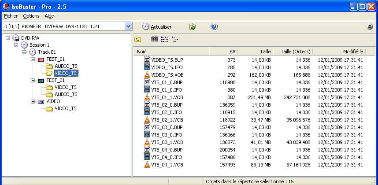Collapse the Track 01 tree node
The height and width of the screenshot is (185, 378).
coord(25,52)
